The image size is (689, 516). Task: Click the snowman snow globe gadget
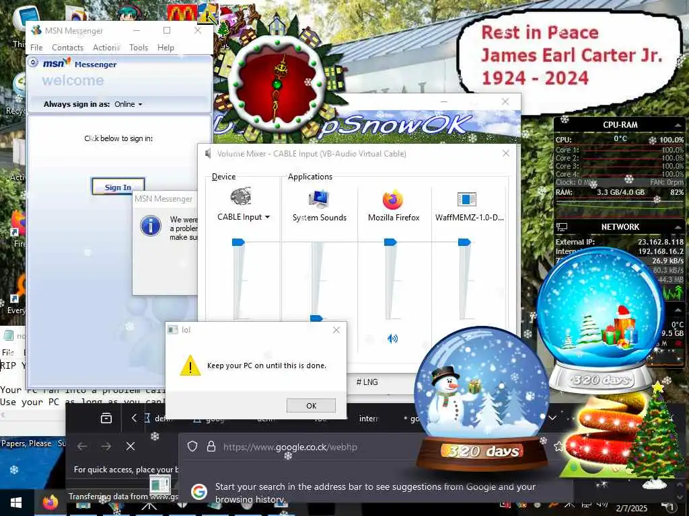tap(482, 398)
